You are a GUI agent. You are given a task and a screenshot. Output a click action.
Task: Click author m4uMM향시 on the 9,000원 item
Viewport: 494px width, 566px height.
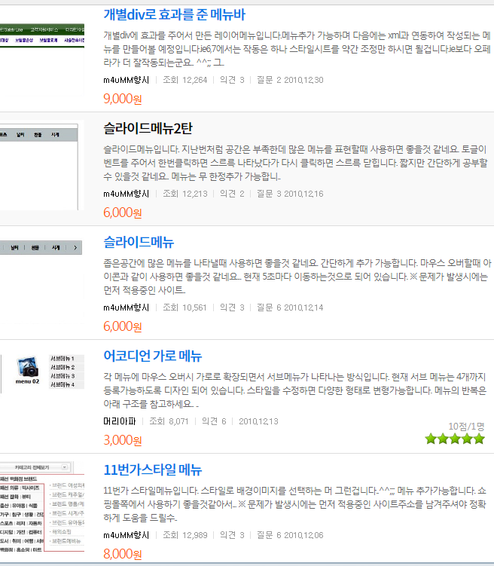(127, 80)
